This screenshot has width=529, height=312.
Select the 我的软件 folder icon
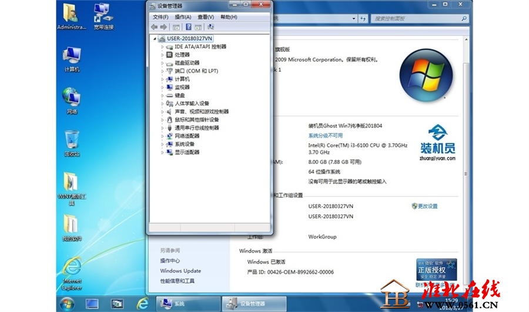(71, 224)
